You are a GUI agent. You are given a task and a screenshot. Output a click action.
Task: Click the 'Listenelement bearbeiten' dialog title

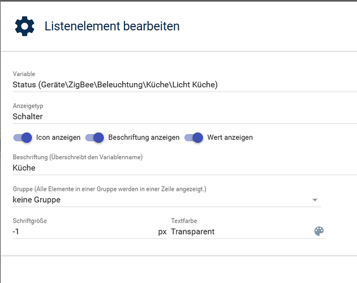(x=112, y=26)
